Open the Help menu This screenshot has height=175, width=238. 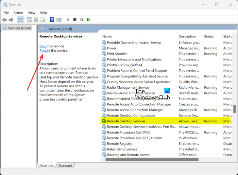point(43,13)
